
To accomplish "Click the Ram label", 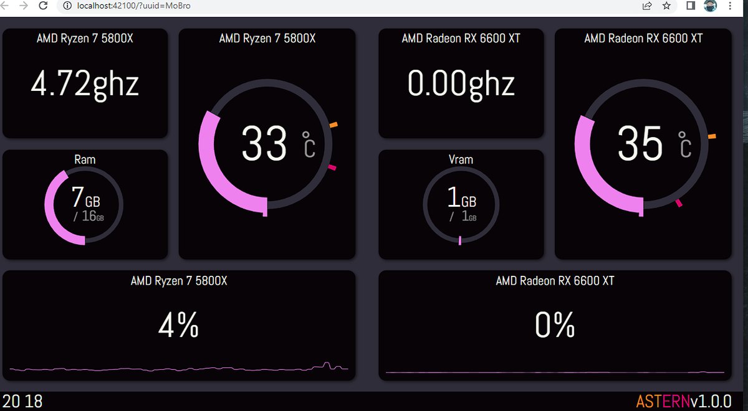I will (x=85, y=159).
